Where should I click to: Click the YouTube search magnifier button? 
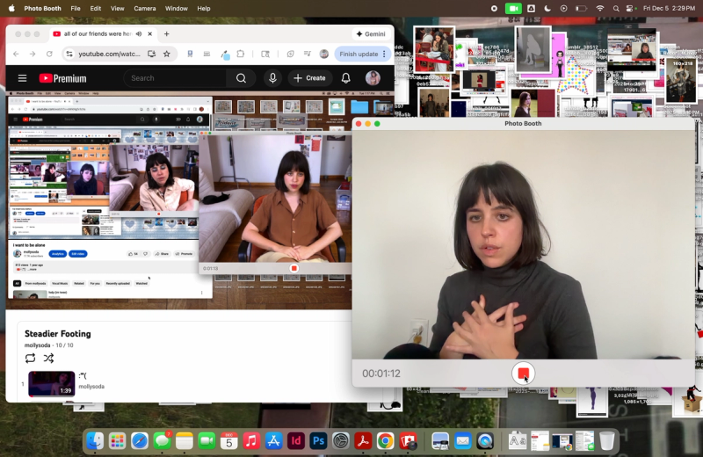click(241, 78)
